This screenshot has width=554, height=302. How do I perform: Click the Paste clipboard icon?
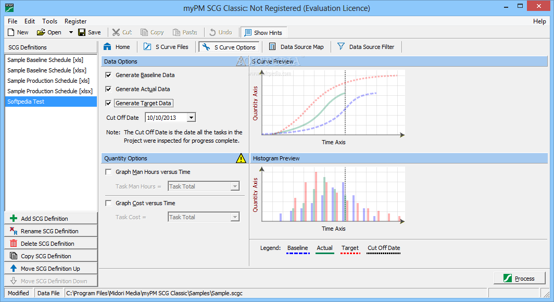[177, 32]
